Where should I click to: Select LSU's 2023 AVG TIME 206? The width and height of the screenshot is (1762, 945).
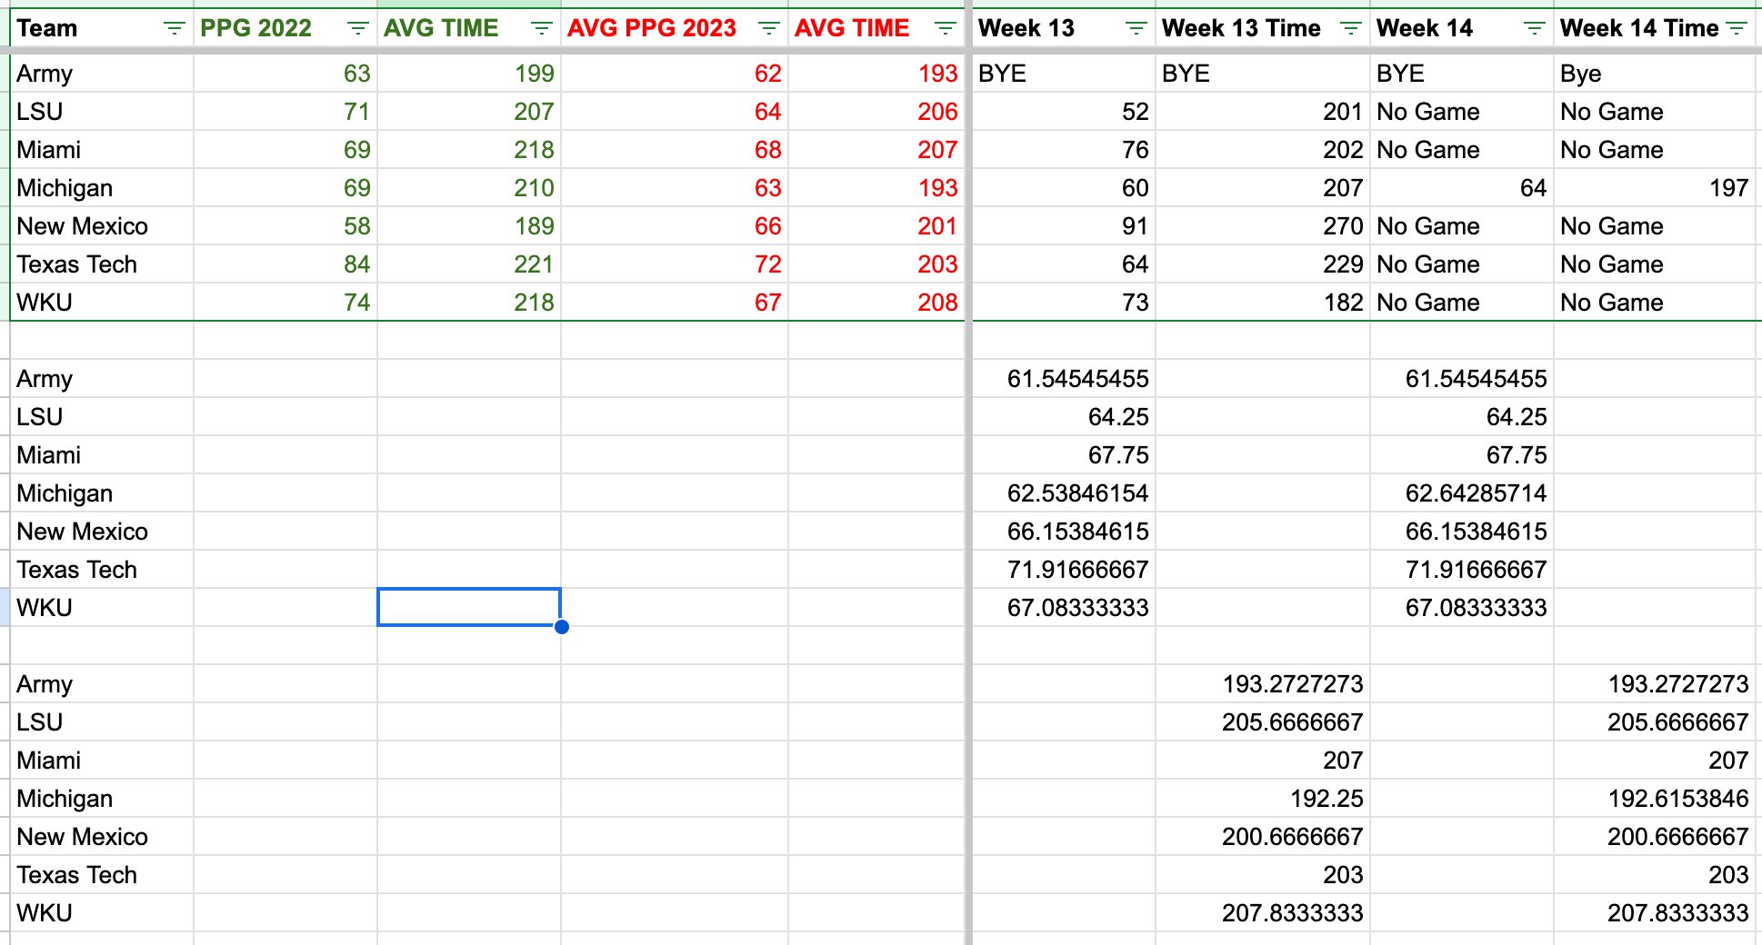point(876,112)
